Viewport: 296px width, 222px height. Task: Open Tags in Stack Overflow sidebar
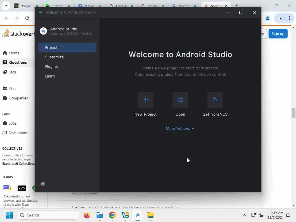[10, 72]
